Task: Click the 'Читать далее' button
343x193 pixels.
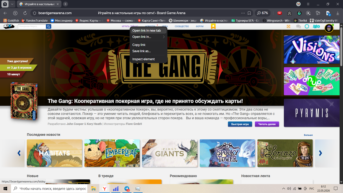Action: 267,124
